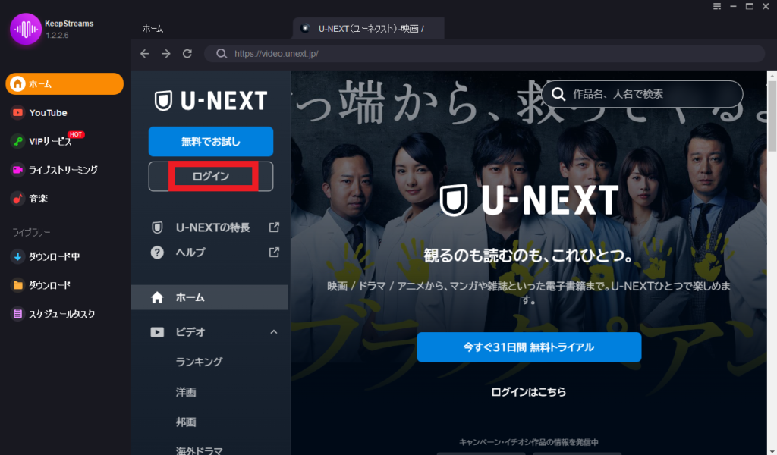The image size is (777, 455).
Task: Navigate back using the browser arrow
Action: pos(144,53)
